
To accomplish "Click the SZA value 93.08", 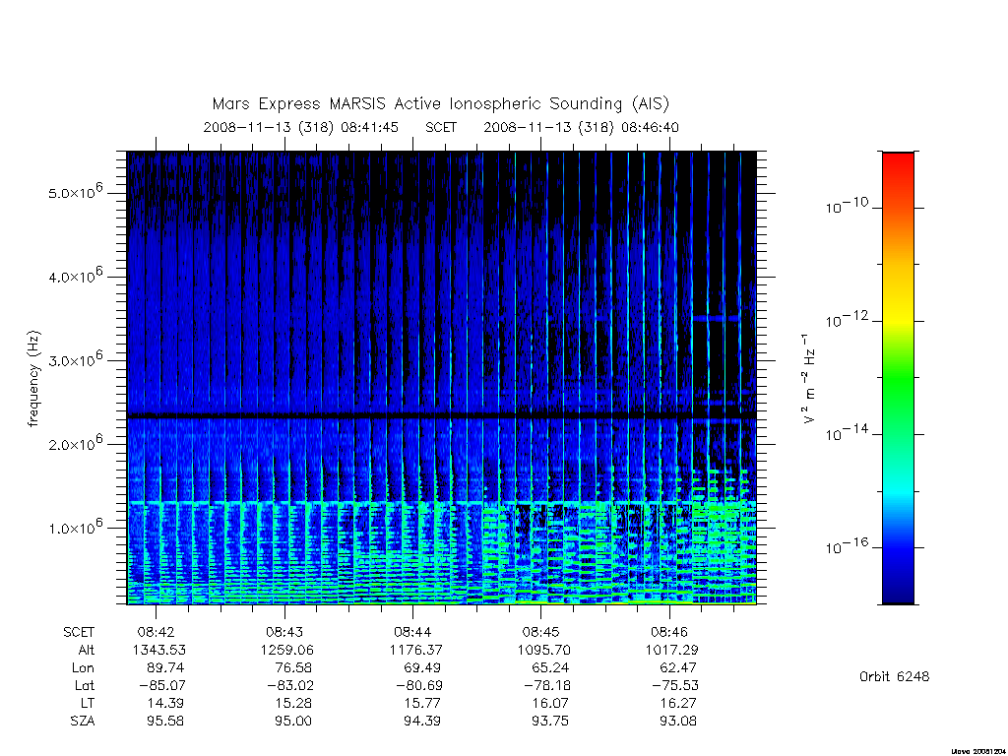I will click(x=677, y=721).
